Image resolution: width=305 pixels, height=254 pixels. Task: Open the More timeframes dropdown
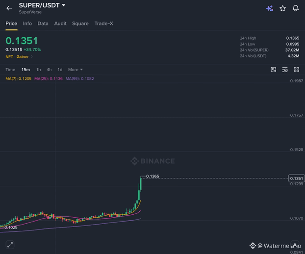click(x=76, y=70)
